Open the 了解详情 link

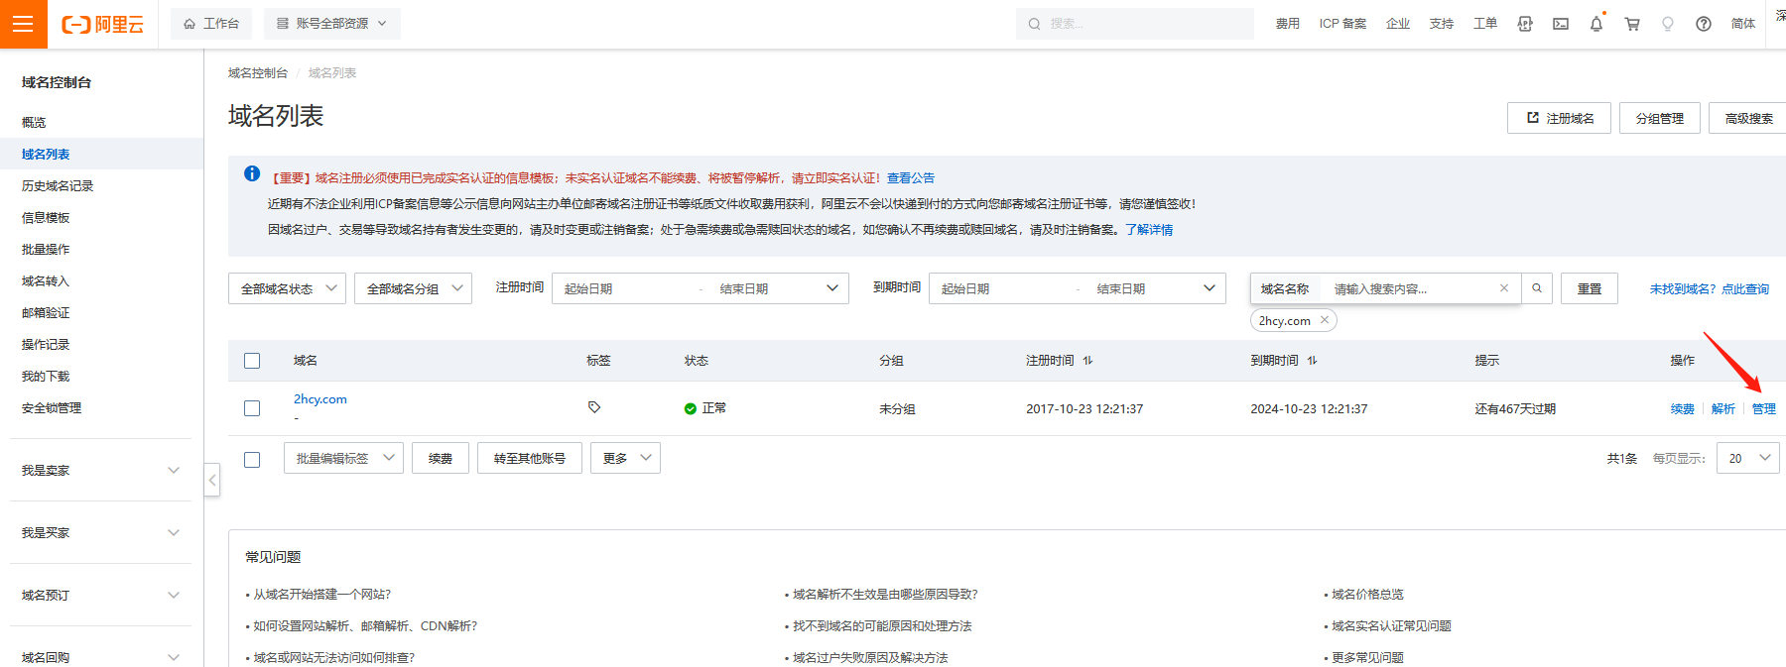click(x=1149, y=230)
